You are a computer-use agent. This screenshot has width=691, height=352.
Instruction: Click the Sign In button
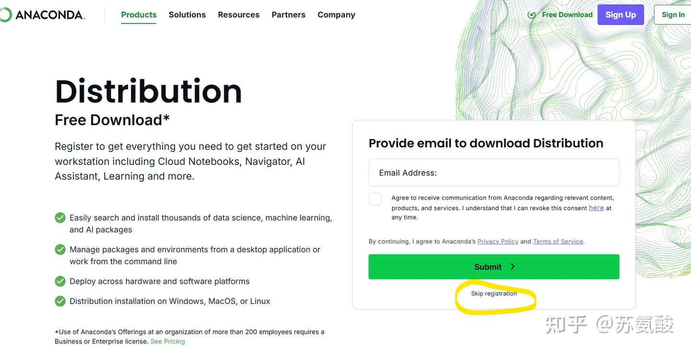click(673, 15)
